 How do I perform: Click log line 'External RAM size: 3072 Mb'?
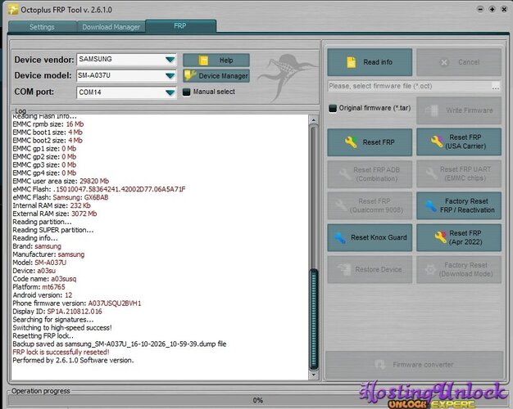[55, 213]
